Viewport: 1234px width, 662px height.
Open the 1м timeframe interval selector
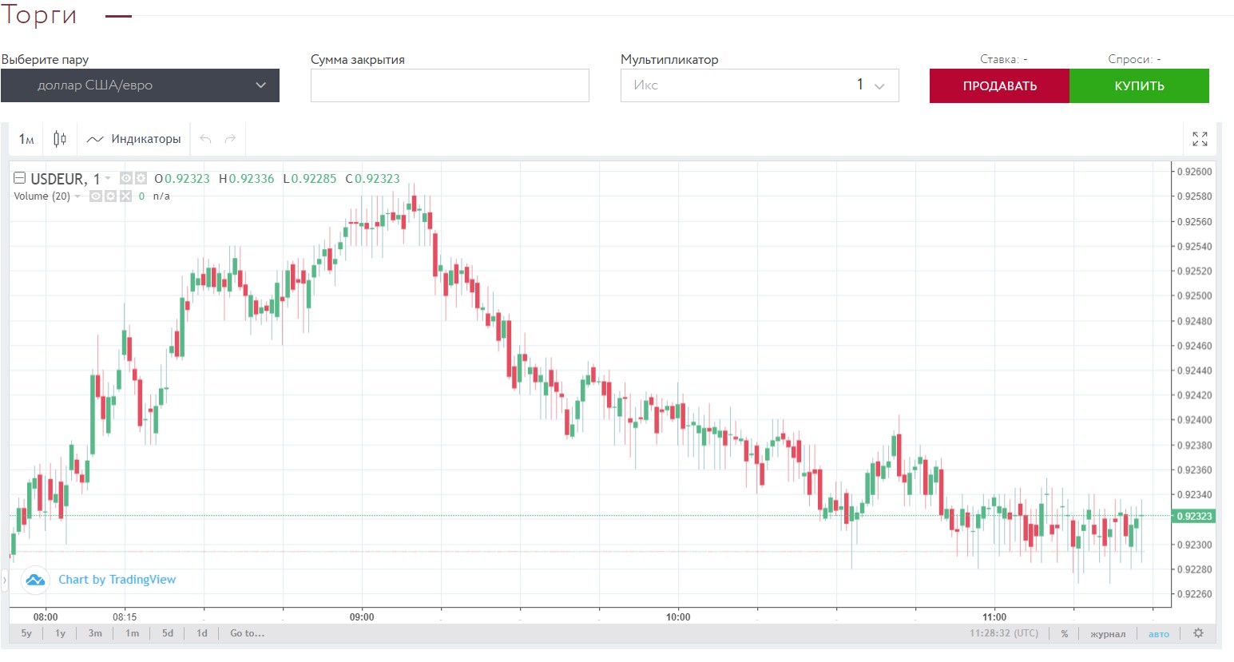coord(26,139)
